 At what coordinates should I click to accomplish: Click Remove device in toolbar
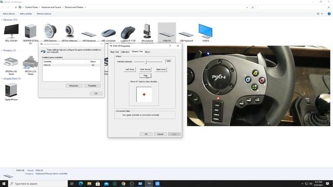click(44, 14)
